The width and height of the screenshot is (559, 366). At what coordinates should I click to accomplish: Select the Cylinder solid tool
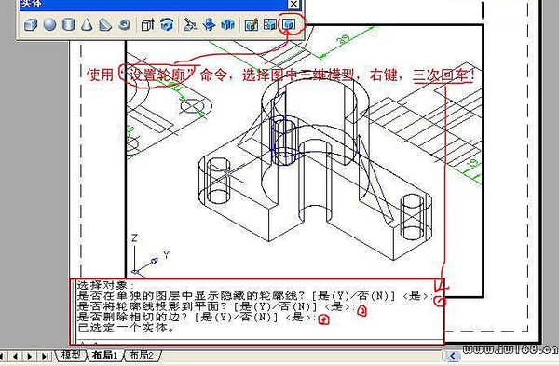click(68, 24)
